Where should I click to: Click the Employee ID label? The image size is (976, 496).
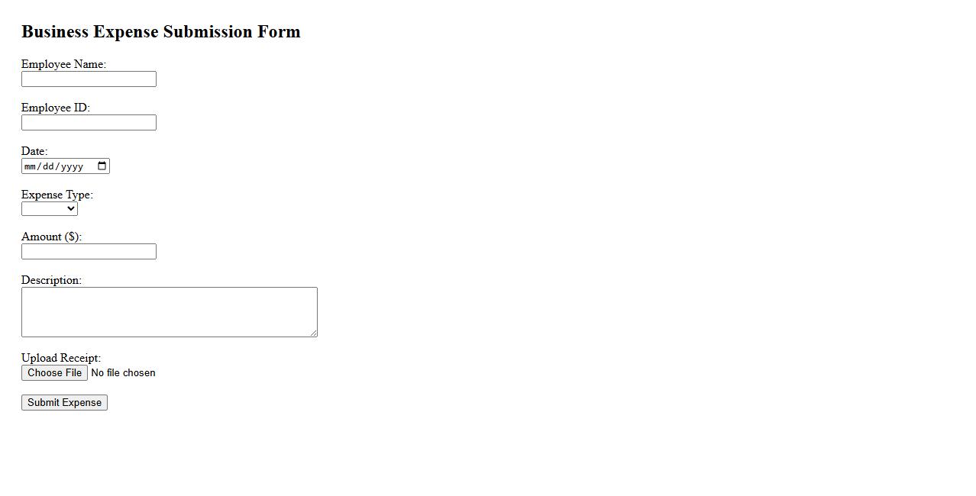[55, 108]
